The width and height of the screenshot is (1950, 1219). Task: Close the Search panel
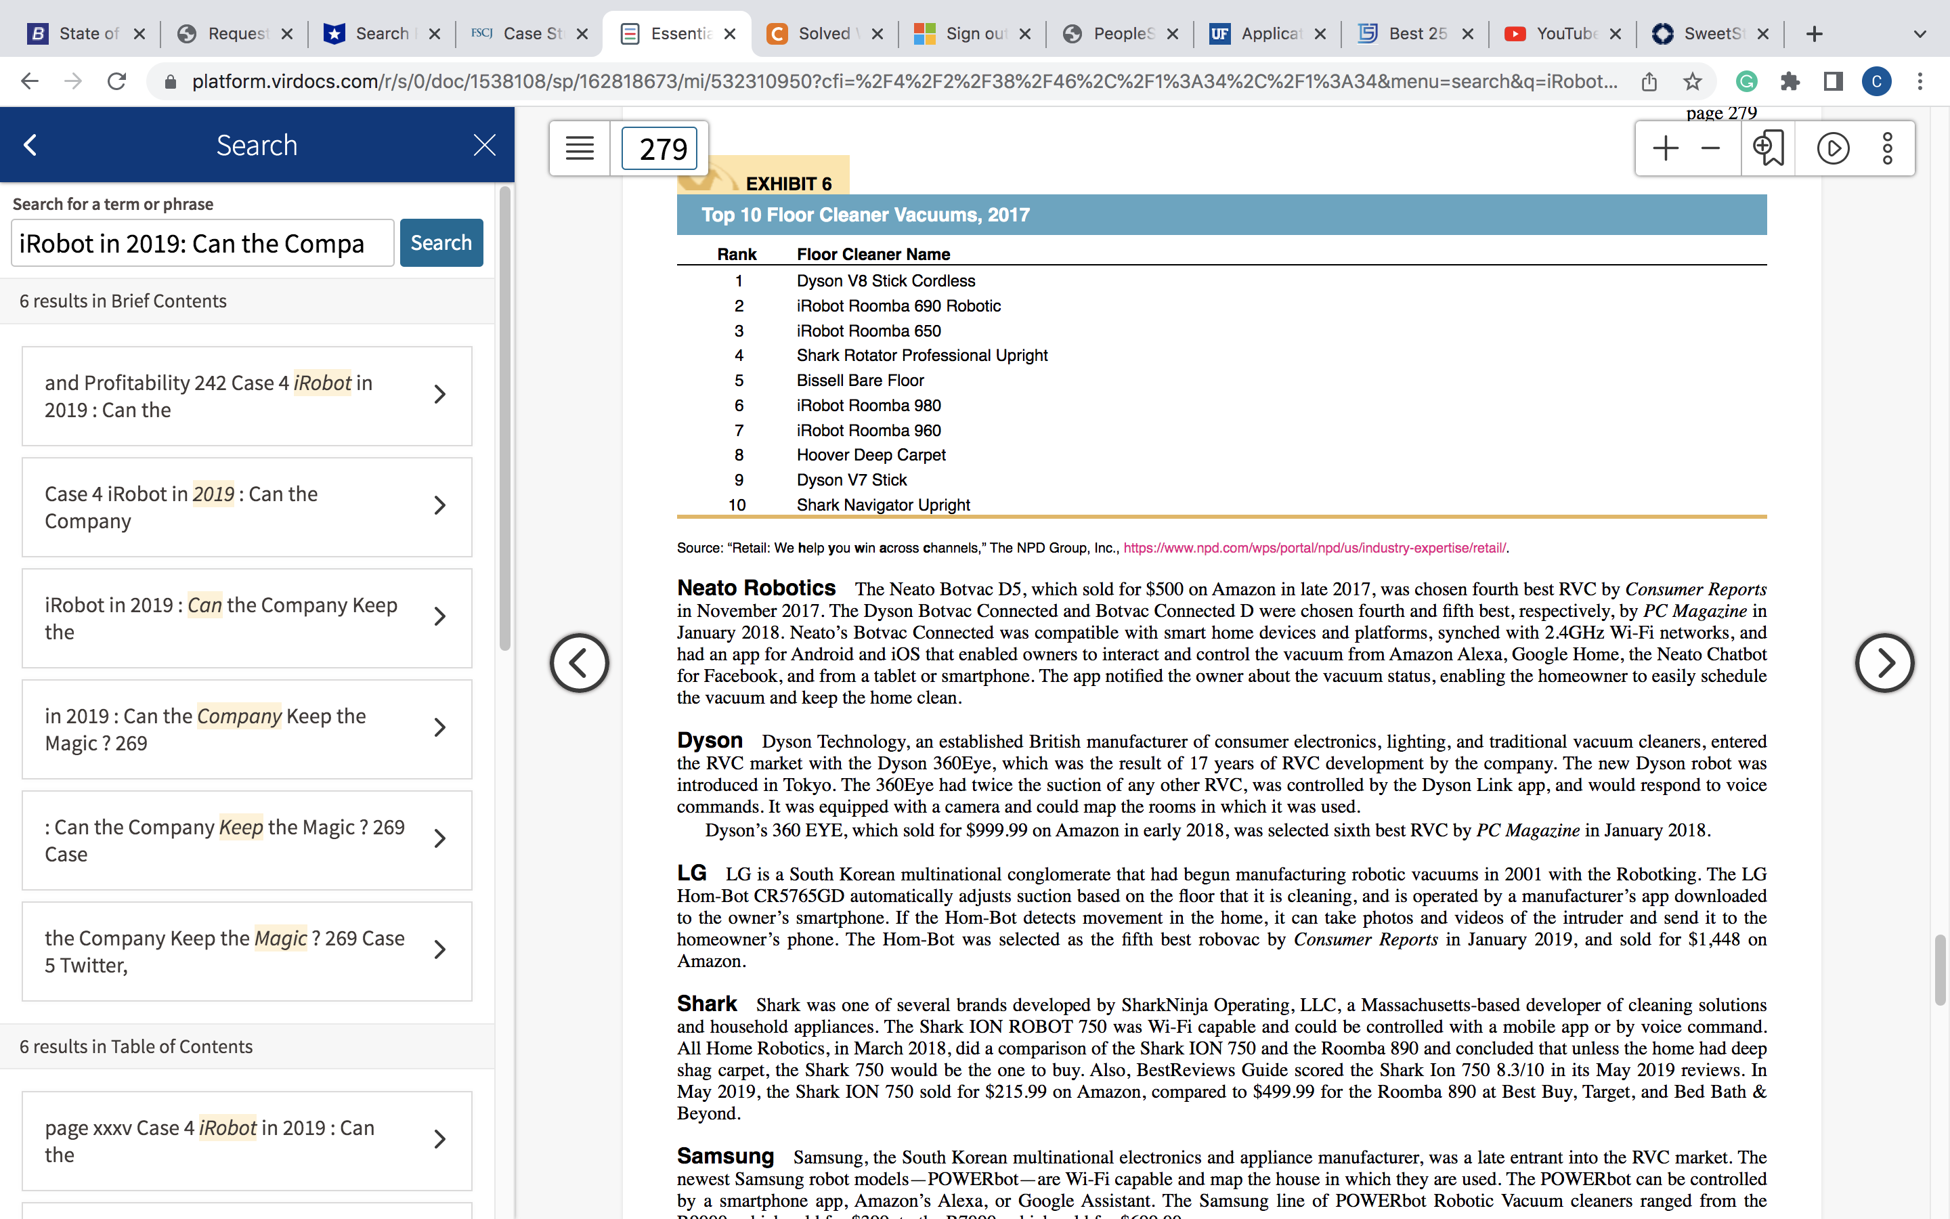[484, 145]
